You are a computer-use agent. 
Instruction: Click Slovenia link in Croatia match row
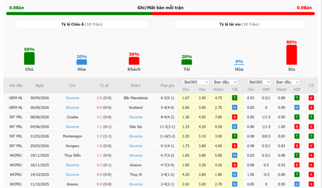point(136,117)
